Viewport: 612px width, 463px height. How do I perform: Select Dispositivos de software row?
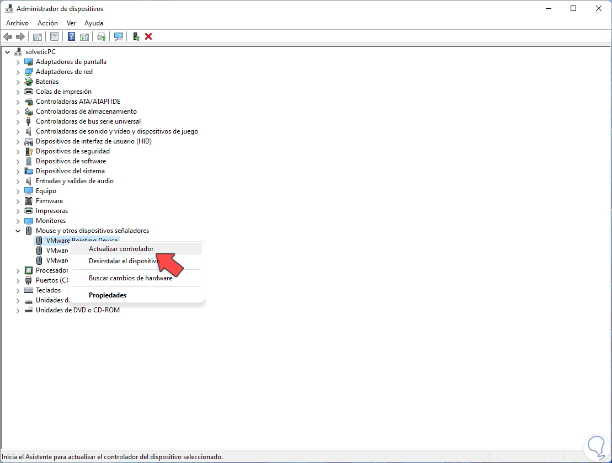coord(71,161)
